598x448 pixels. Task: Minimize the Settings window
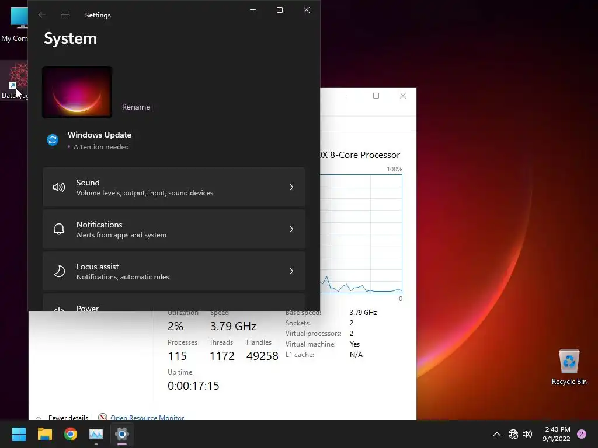(x=253, y=10)
